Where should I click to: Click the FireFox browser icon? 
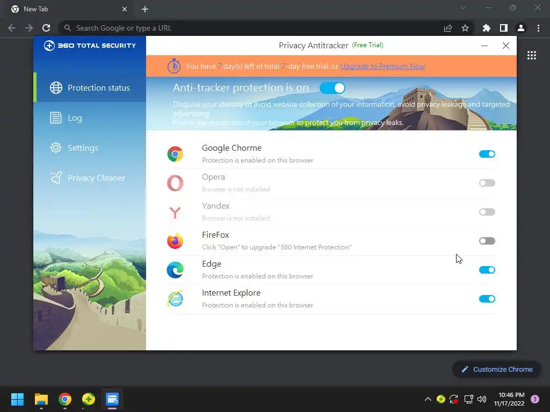click(x=175, y=241)
